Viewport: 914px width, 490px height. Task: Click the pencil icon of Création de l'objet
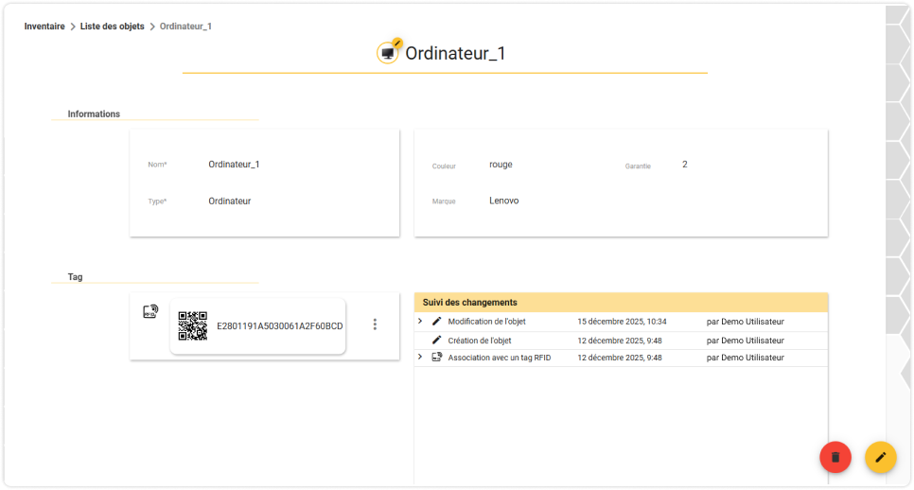pos(436,341)
